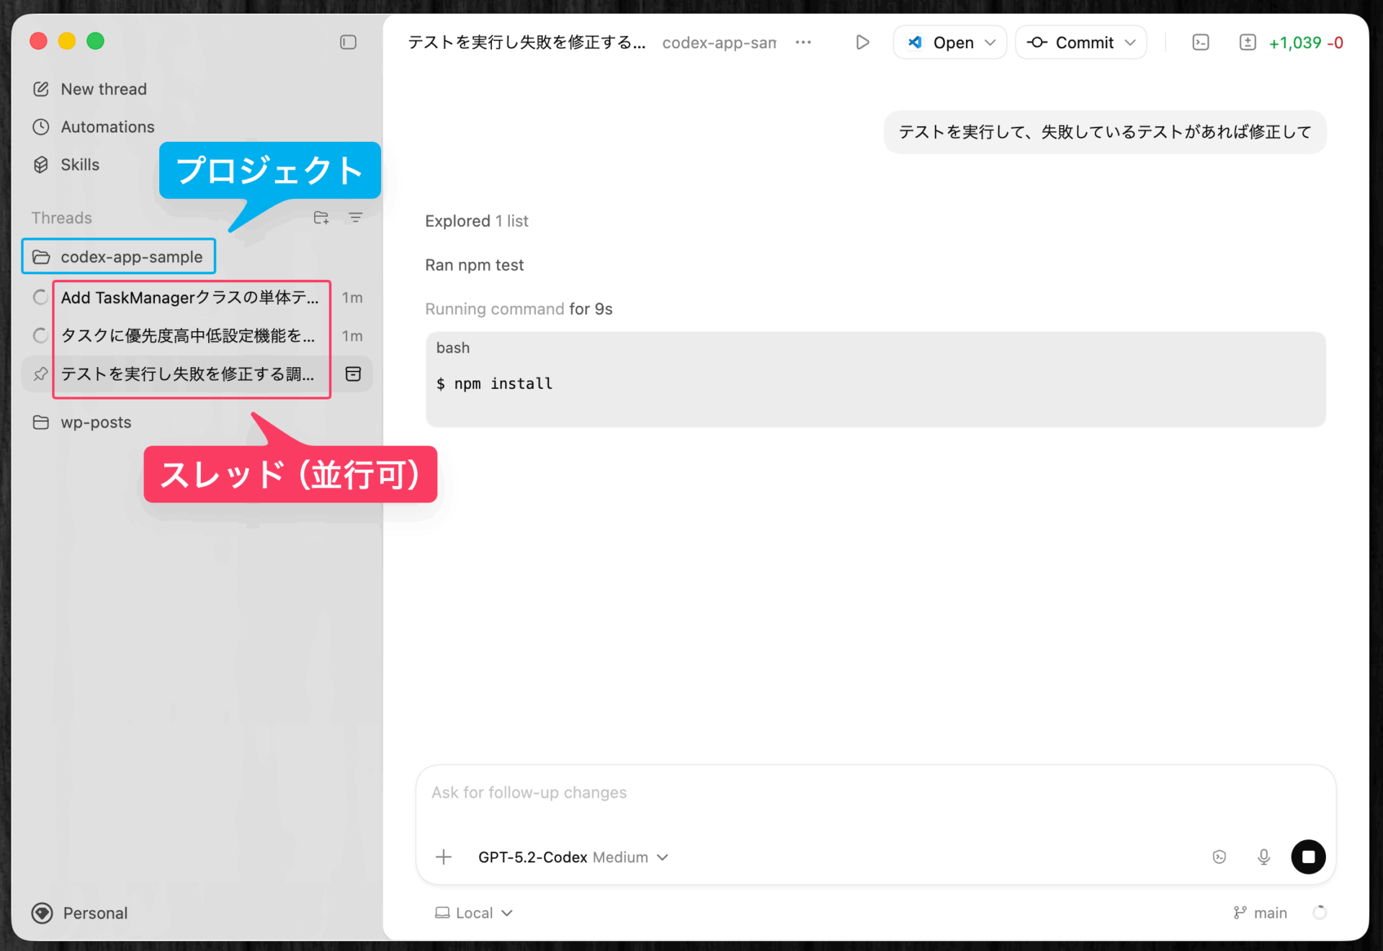
Task: Create a new project with folder-plus icon
Action: point(321,217)
